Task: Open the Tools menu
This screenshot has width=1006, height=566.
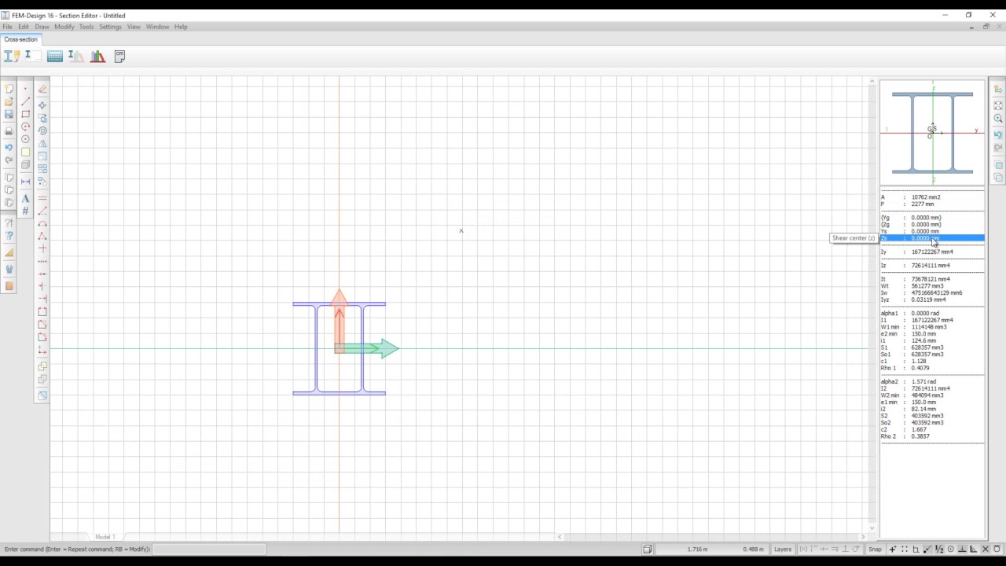Action: (x=86, y=27)
